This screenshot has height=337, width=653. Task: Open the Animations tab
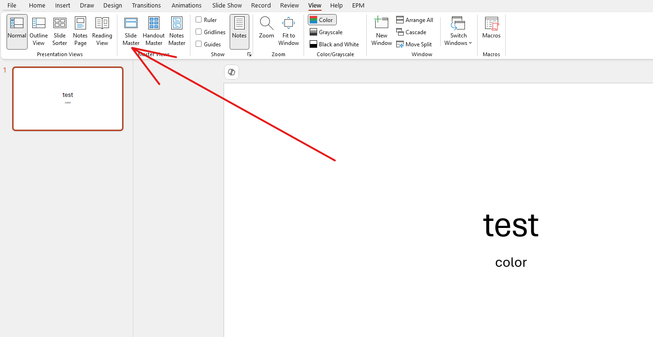coord(186,5)
